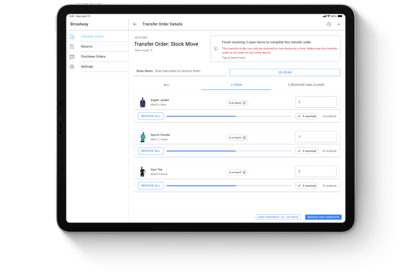Click the Gym Tee progress bar

click(229, 186)
